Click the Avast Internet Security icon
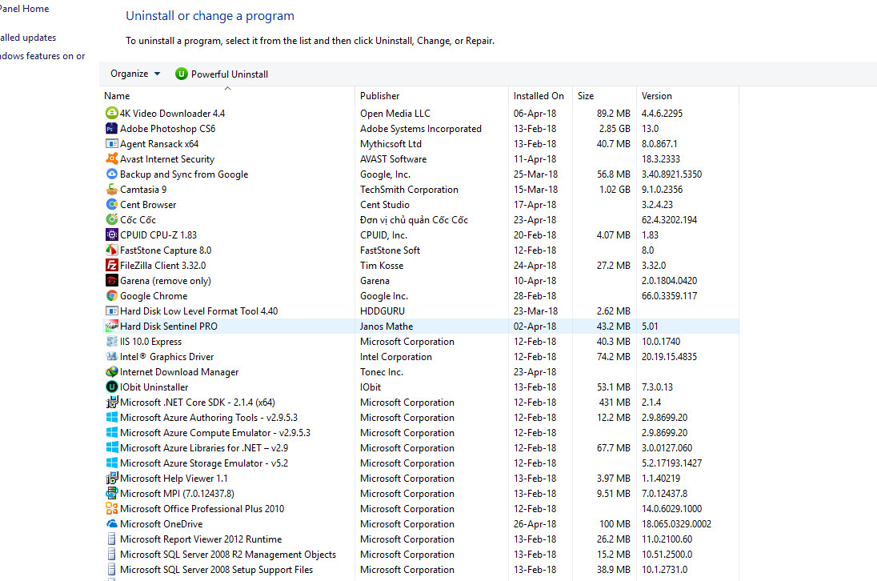The image size is (877, 581). click(x=112, y=158)
